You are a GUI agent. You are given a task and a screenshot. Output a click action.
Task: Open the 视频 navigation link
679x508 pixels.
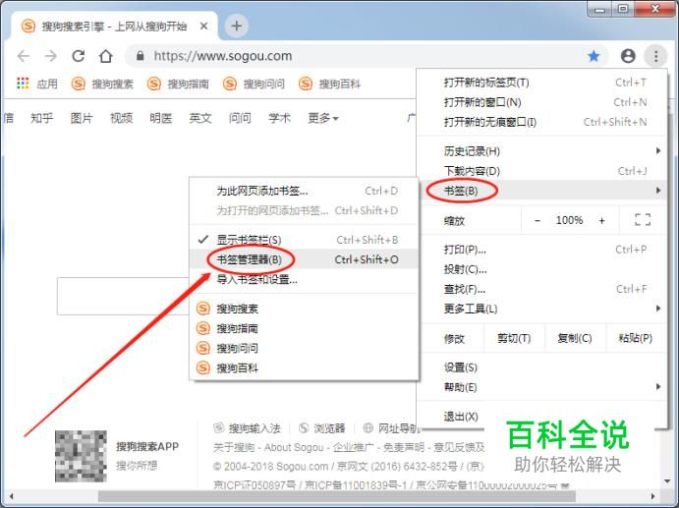121,118
